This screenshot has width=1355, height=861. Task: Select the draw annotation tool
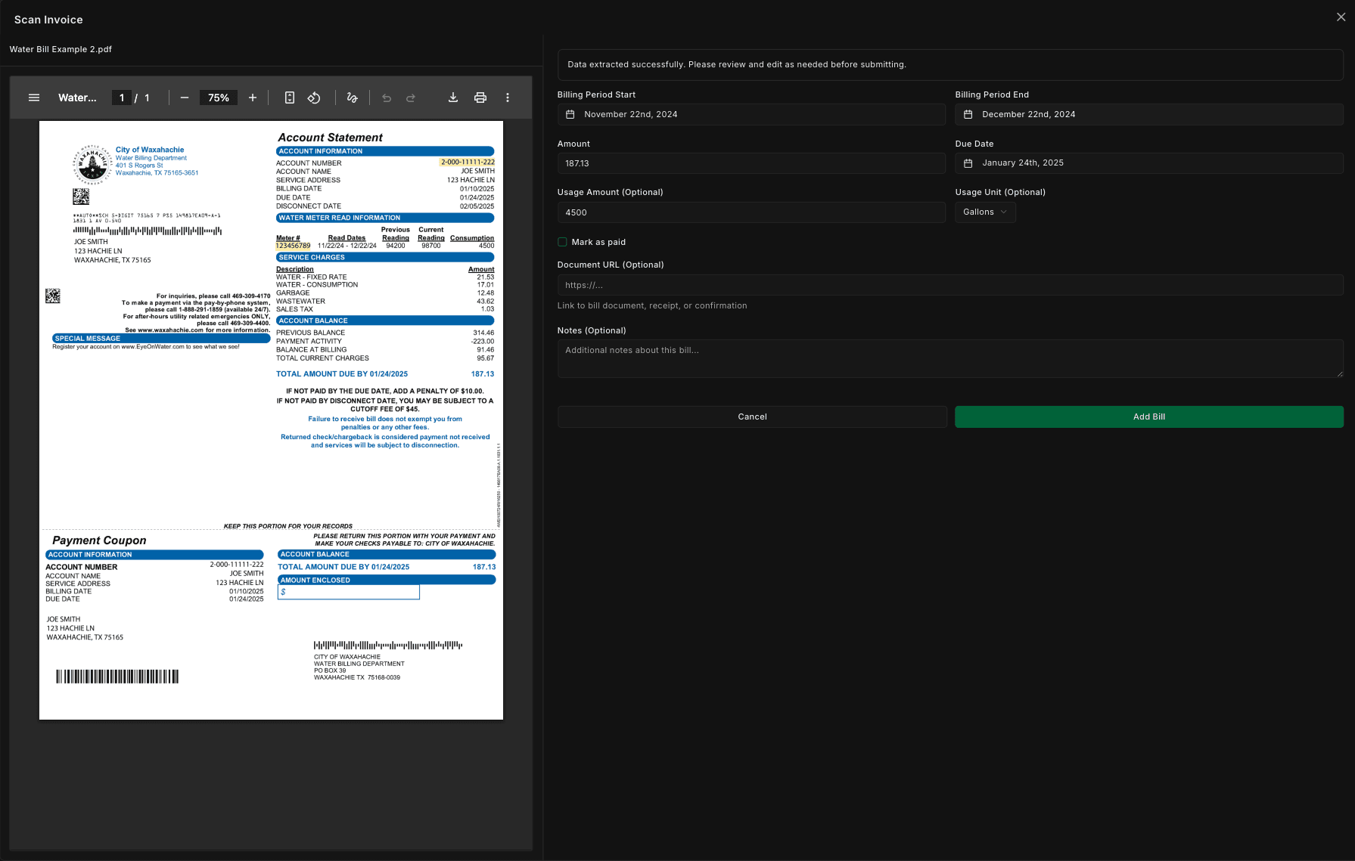click(352, 98)
